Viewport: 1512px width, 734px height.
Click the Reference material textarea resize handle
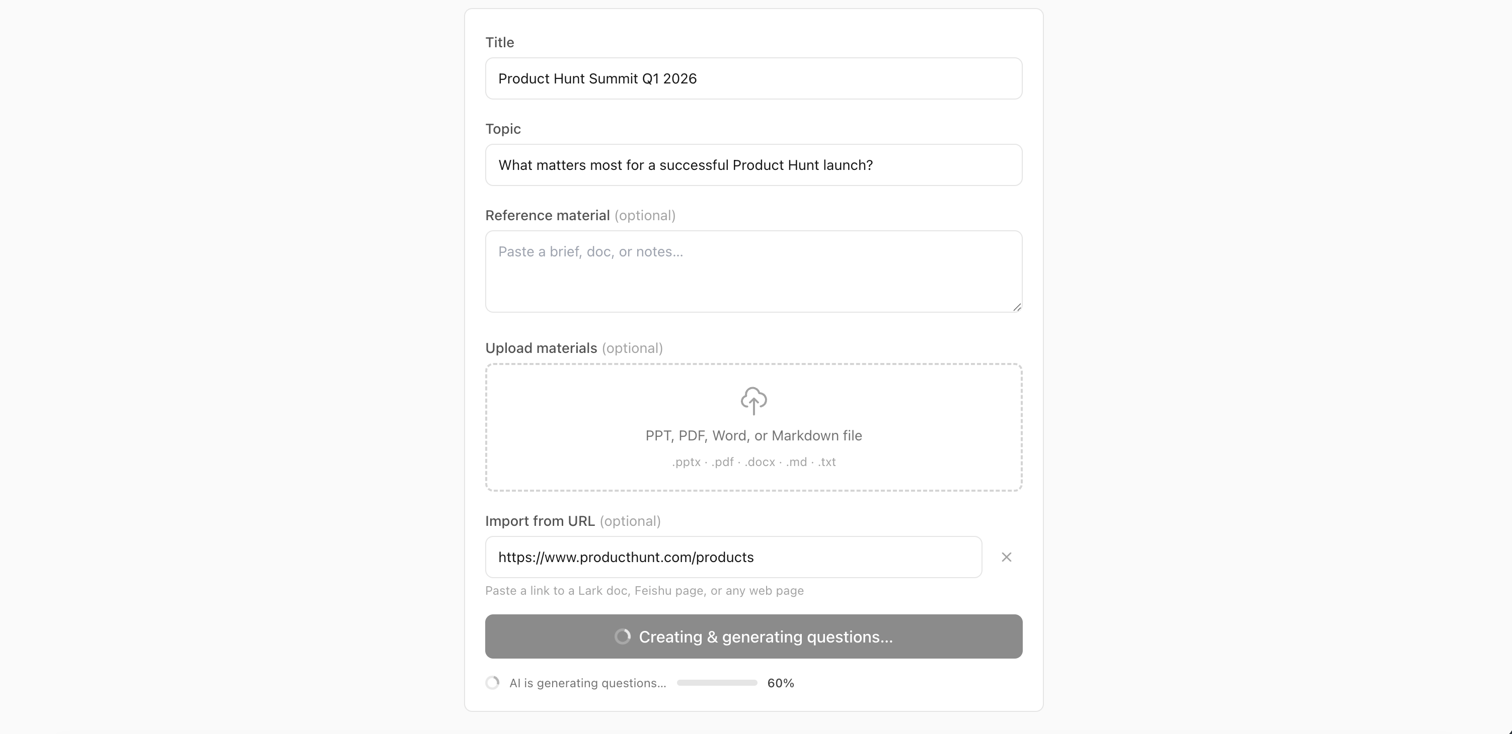pos(1017,307)
